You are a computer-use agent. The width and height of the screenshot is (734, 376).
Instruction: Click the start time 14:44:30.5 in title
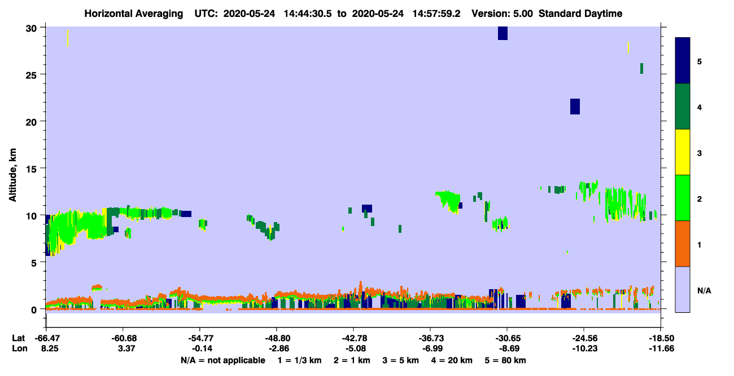[x=308, y=14]
